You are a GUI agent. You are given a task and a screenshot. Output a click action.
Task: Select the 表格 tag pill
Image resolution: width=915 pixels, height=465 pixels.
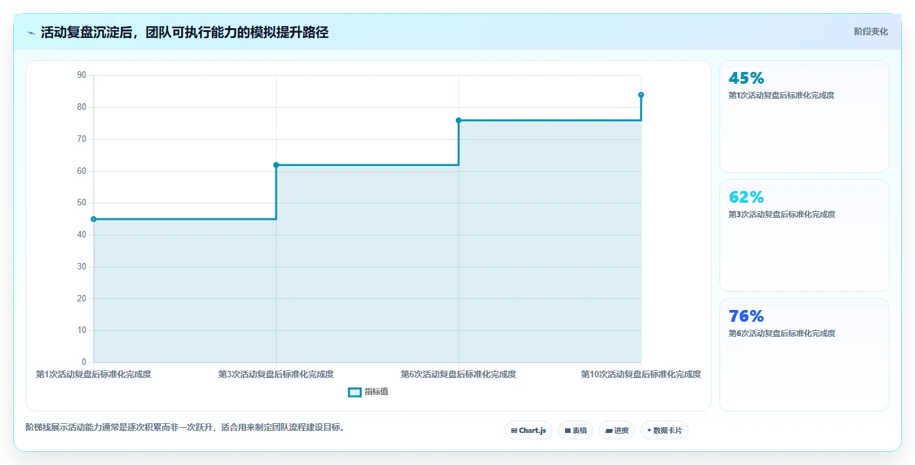pyautogui.click(x=576, y=430)
